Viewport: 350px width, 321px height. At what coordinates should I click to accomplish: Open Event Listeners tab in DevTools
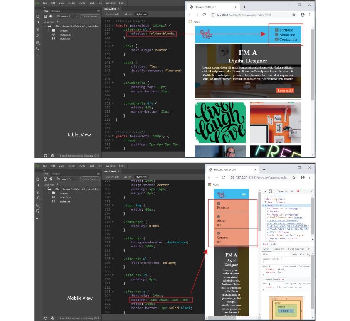pos(296,249)
